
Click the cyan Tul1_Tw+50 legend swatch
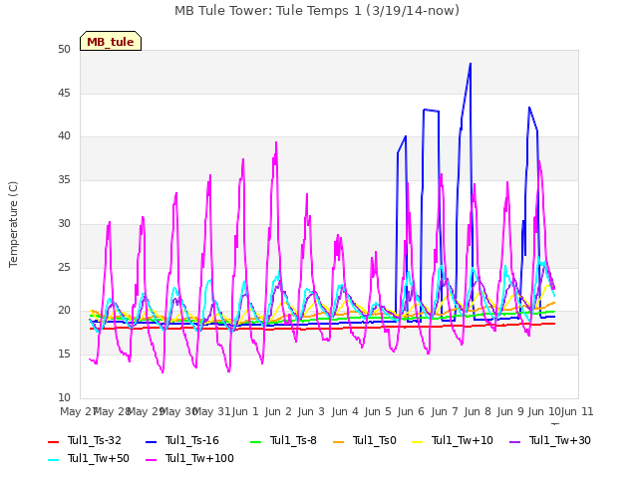(x=53, y=460)
